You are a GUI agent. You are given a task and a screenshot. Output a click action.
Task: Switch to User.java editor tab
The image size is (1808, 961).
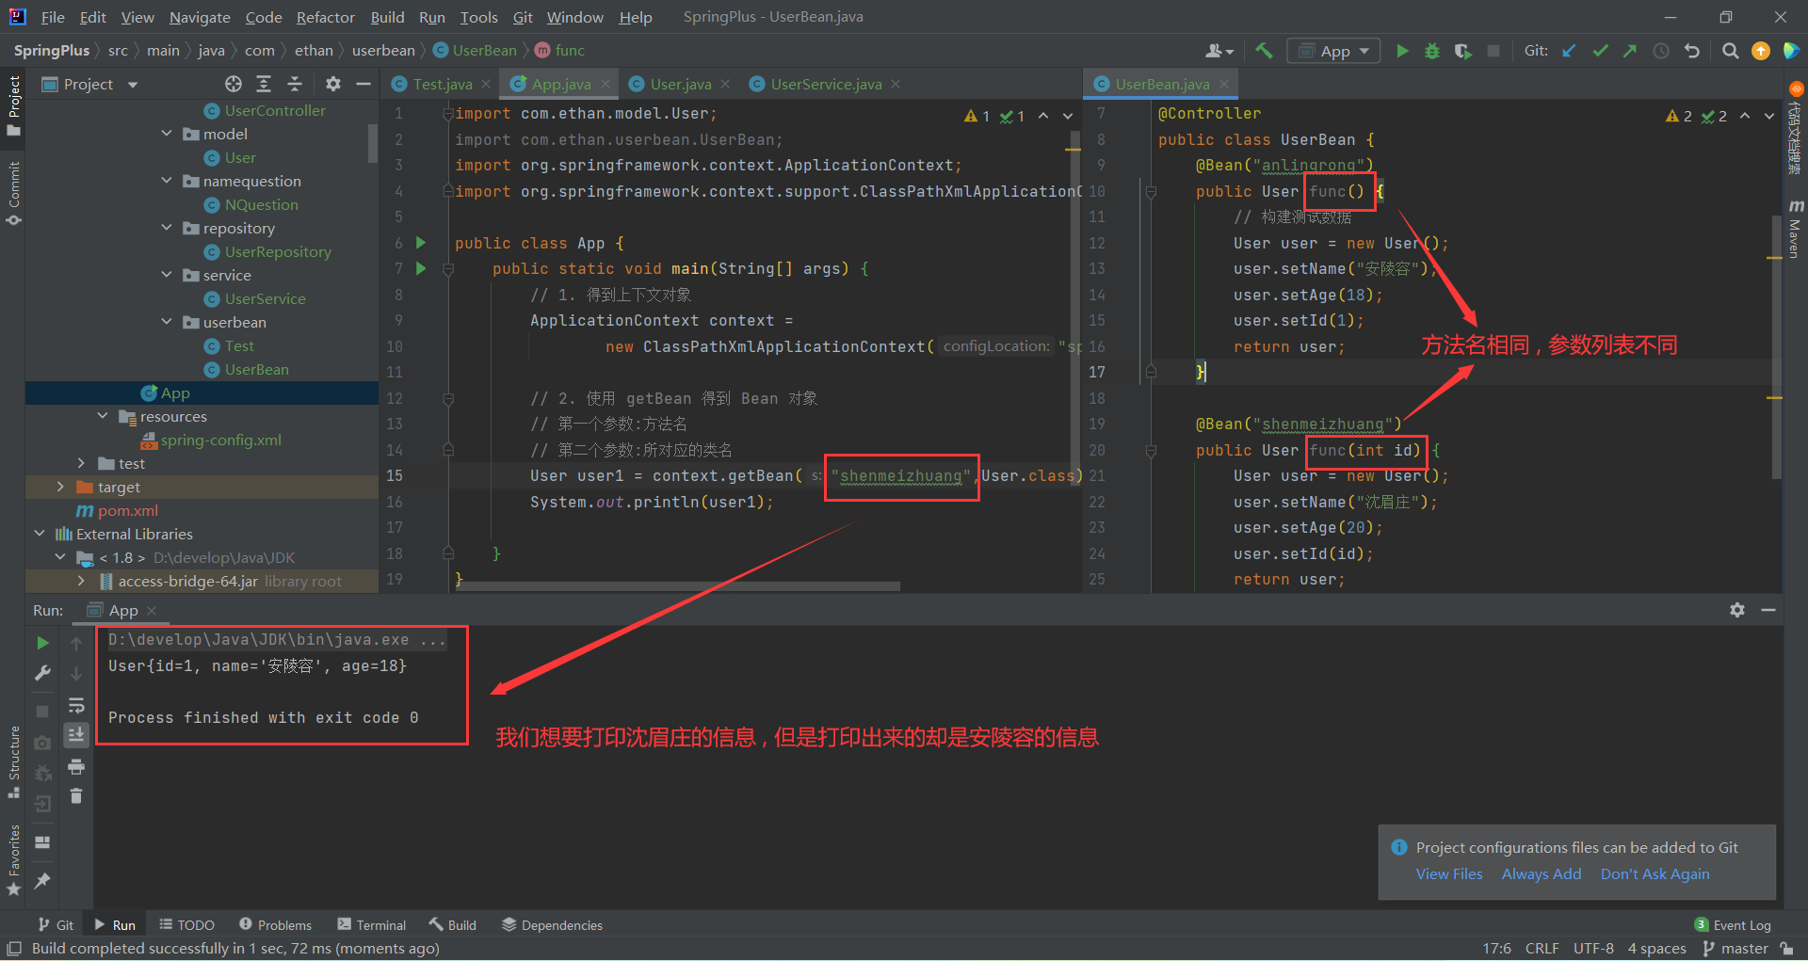(x=680, y=84)
